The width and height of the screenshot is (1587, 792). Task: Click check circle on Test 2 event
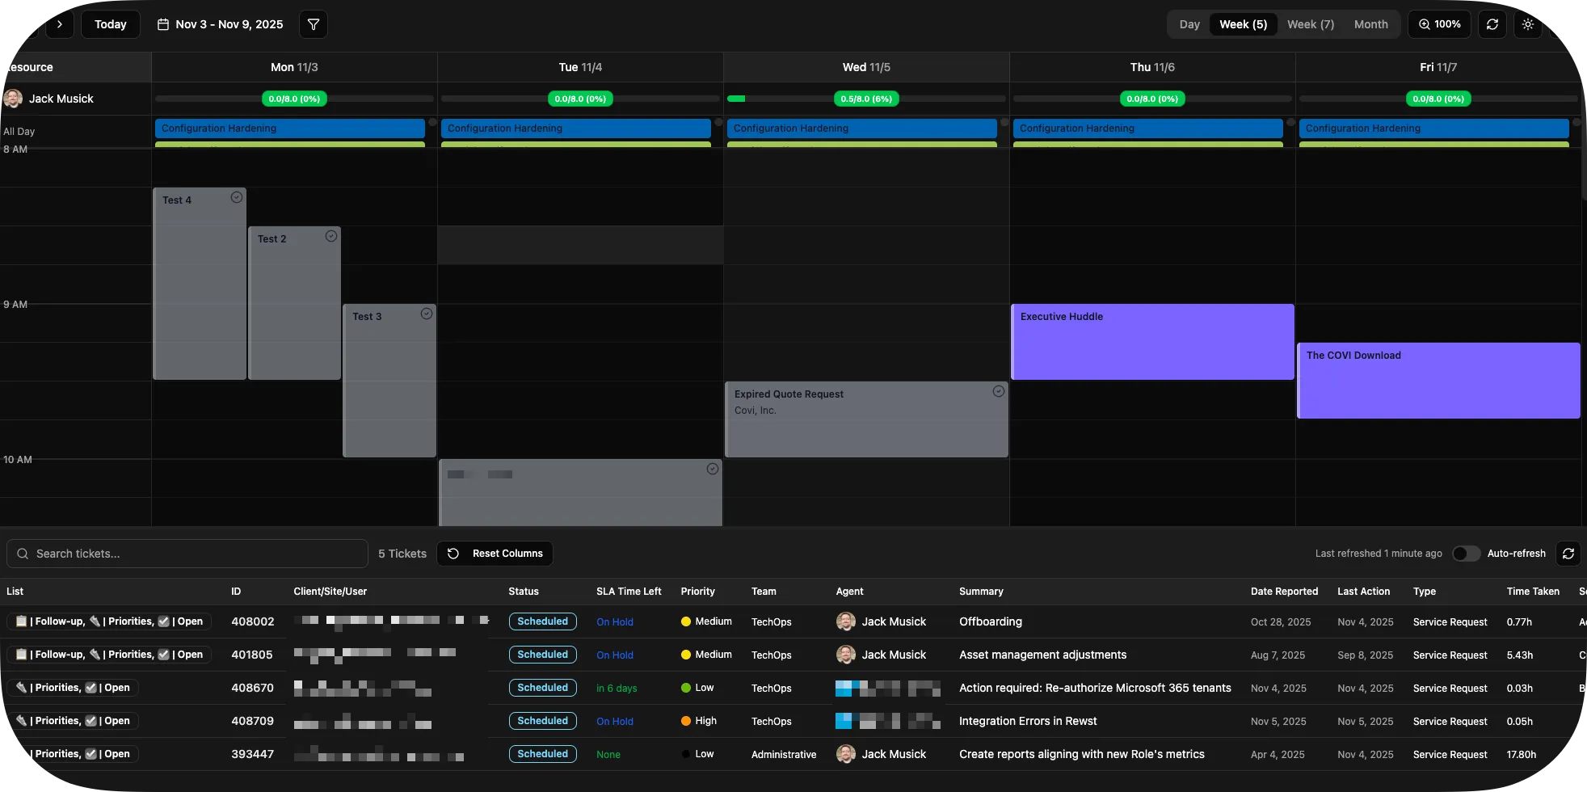coord(331,236)
